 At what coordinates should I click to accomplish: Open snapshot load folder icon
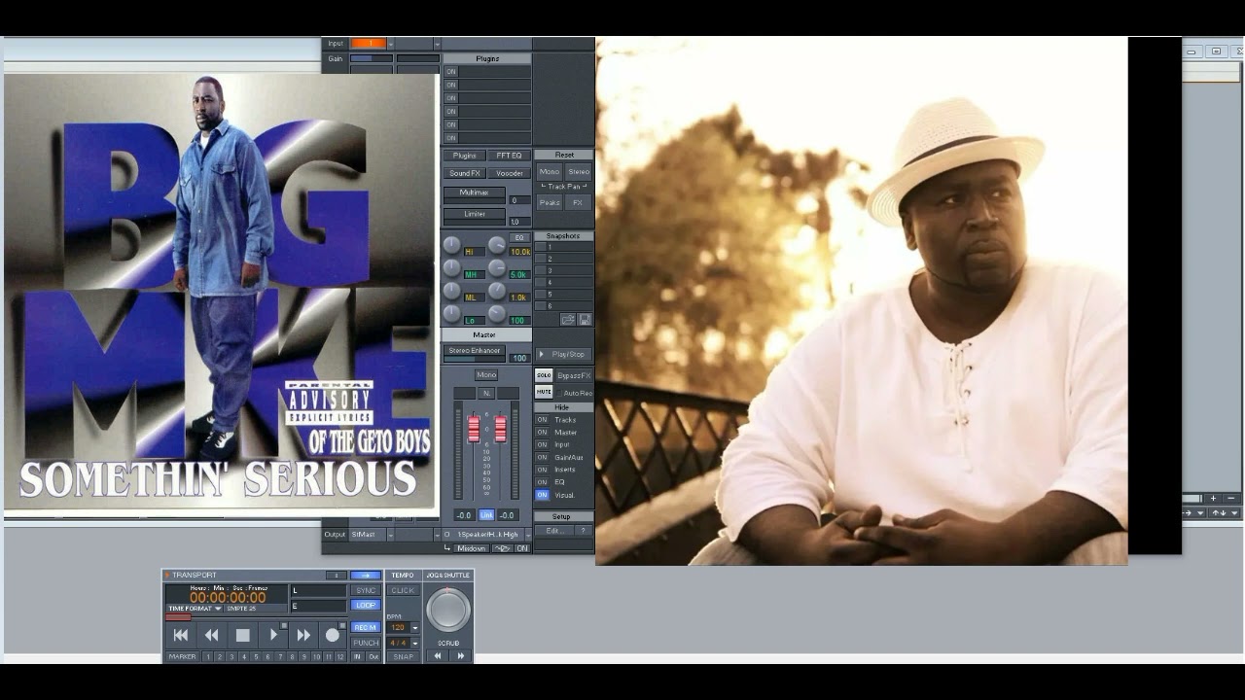coord(568,320)
